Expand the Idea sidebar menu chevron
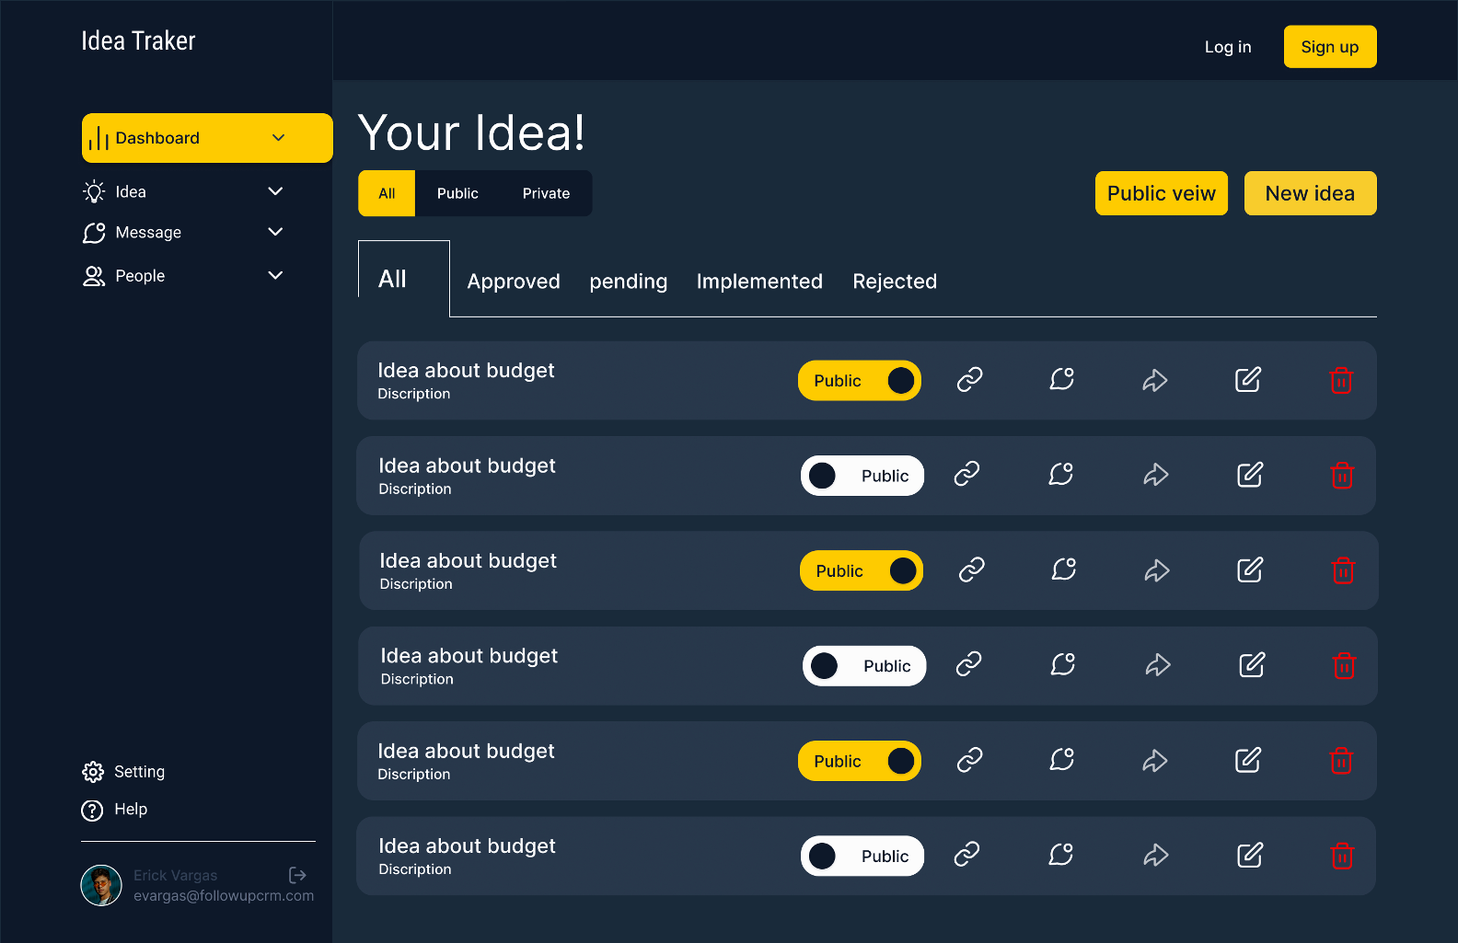 [x=275, y=191]
